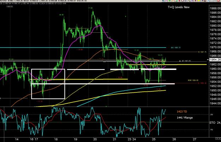Image resolution: width=221 pixels, height=142 pixels.
Task: Click the 1956.00 price axis label
Action: 215,77
